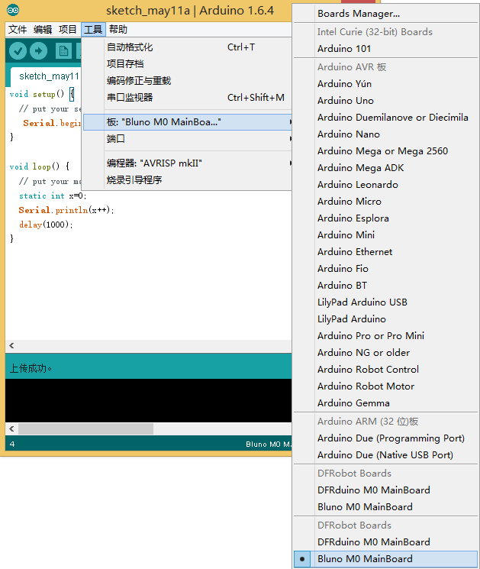Click the static int x=0 line
This screenshot has height=569, width=480.
[x=53, y=196]
